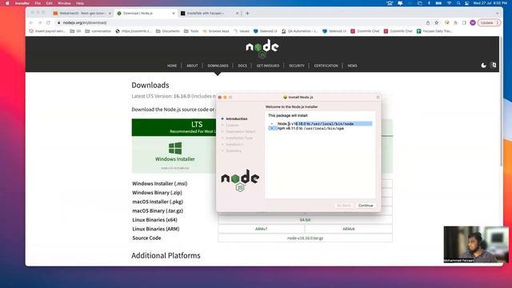The image size is (512, 288).
Task: Go to HOME in Node.js nav
Action: coord(172,66)
